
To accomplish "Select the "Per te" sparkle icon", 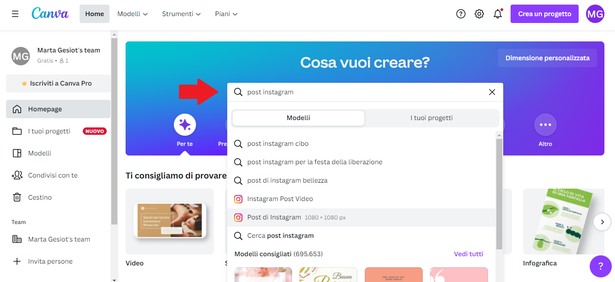I will [184, 124].
